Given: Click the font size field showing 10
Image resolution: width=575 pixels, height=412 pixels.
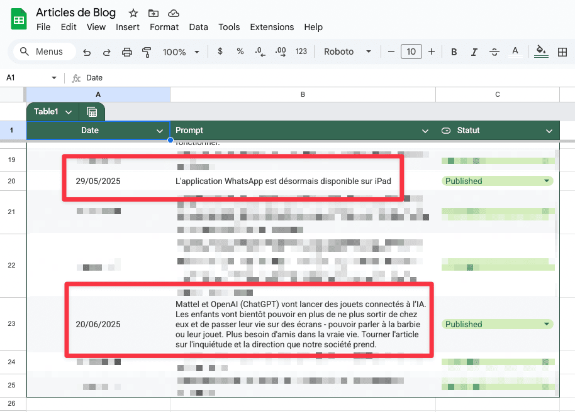Looking at the screenshot, I should [411, 51].
